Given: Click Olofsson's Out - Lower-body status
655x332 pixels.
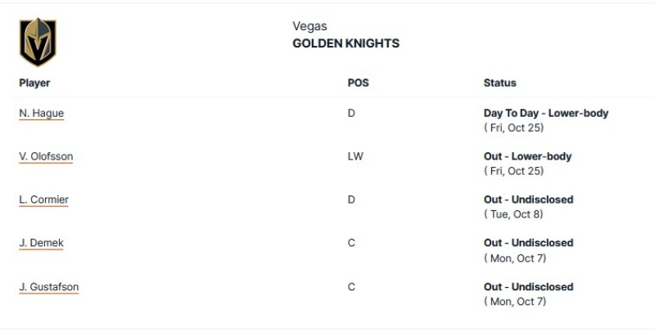Looking at the screenshot, I should point(527,156).
